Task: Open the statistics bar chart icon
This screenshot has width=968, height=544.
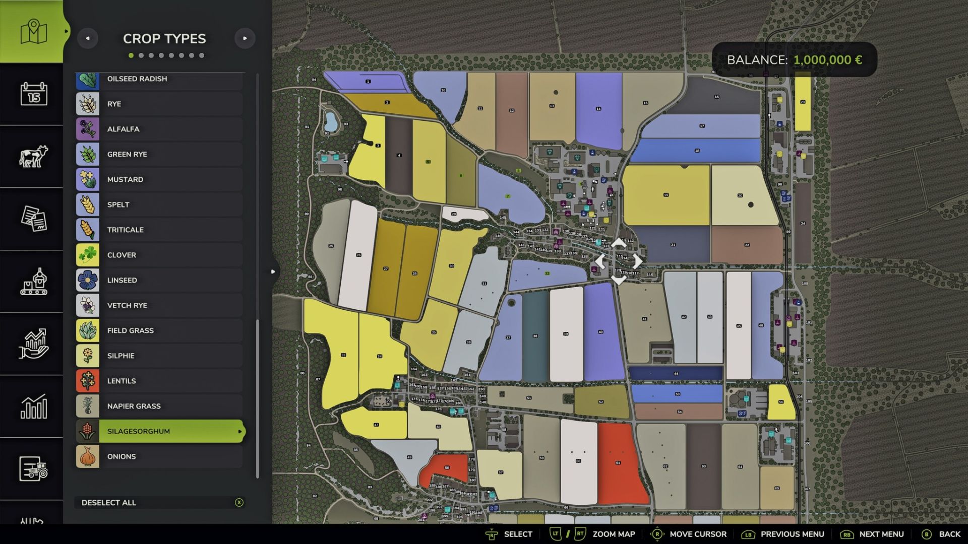Action: pos(33,406)
